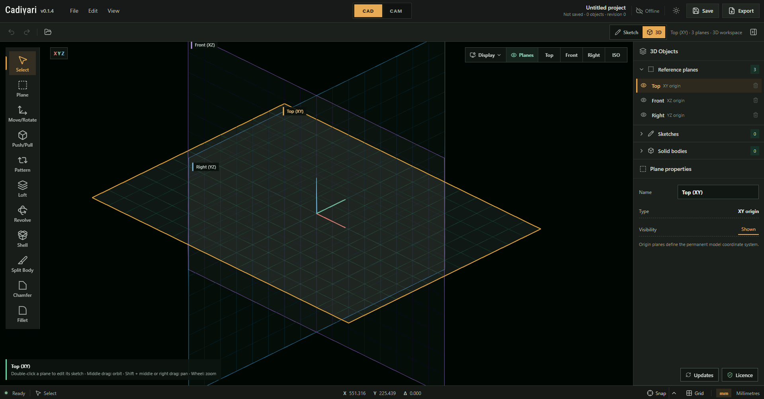Delete the Front XZ origin plane
This screenshot has height=399, width=764.
coord(755,101)
